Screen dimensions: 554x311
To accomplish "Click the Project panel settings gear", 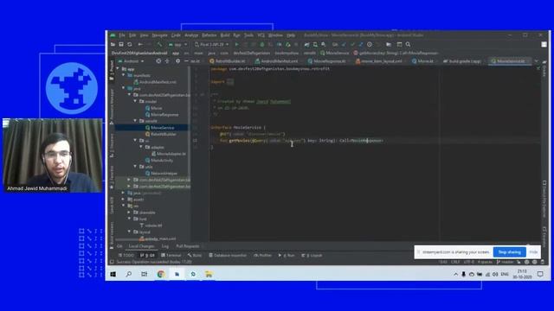I will [x=177, y=61].
